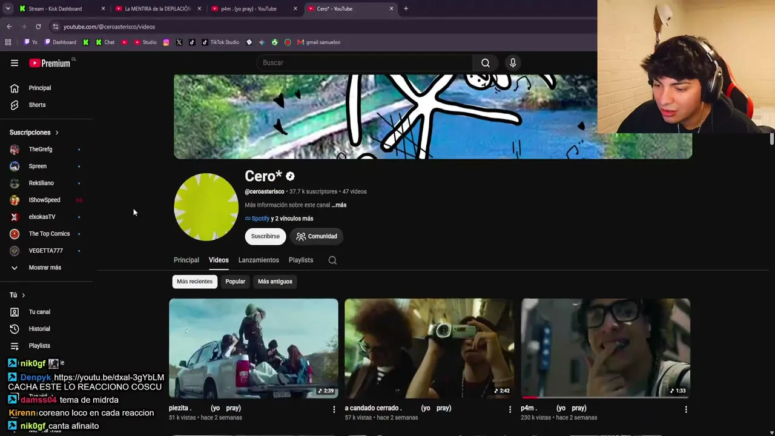Open the channel Principal tab
This screenshot has width=775, height=436.
186,260
